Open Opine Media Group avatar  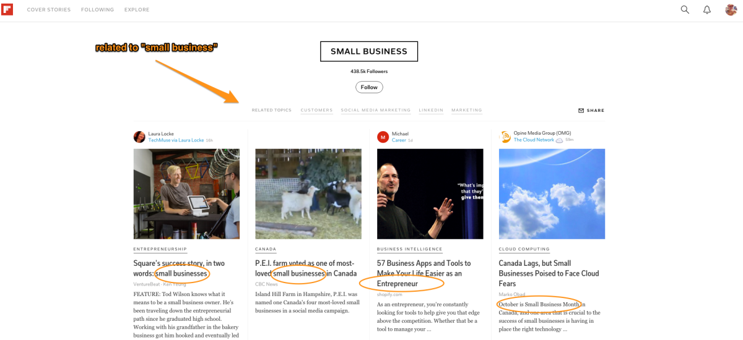pos(505,137)
